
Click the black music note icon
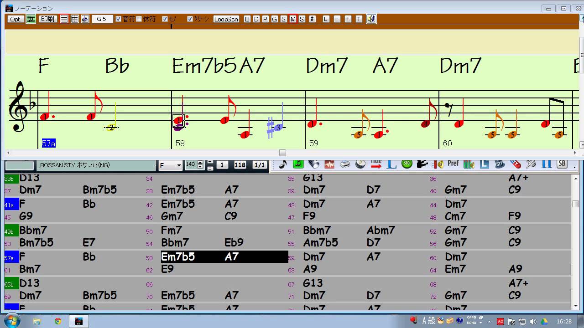(x=283, y=164)
